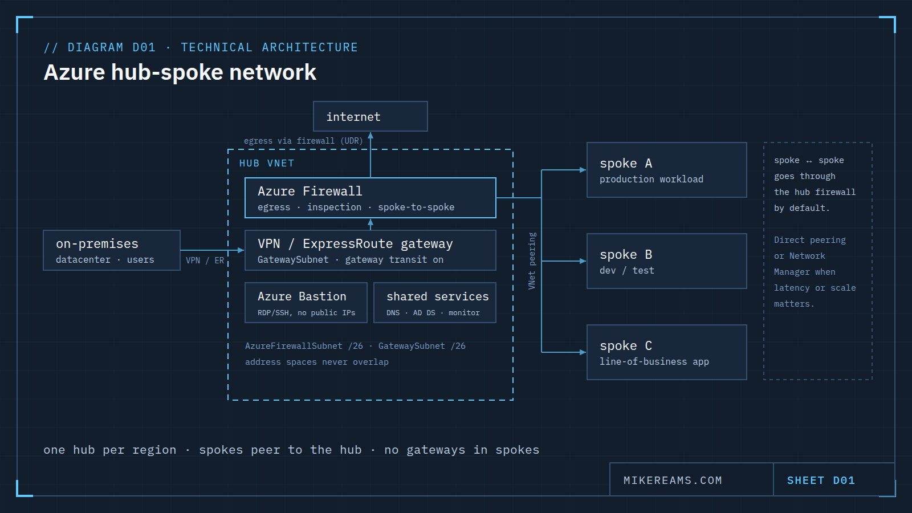Select the on-premises datacenter box

[112, 250]
